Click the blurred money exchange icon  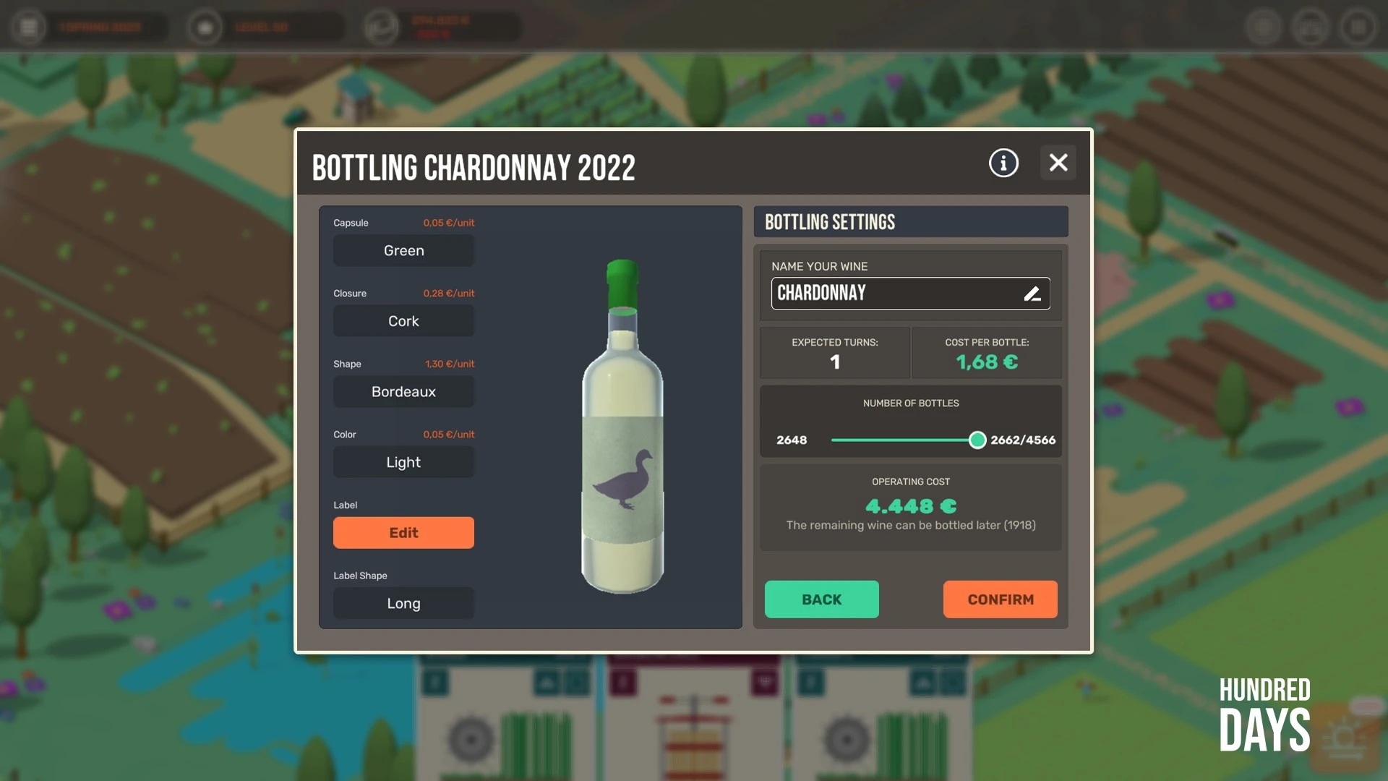tap(381, 27)
